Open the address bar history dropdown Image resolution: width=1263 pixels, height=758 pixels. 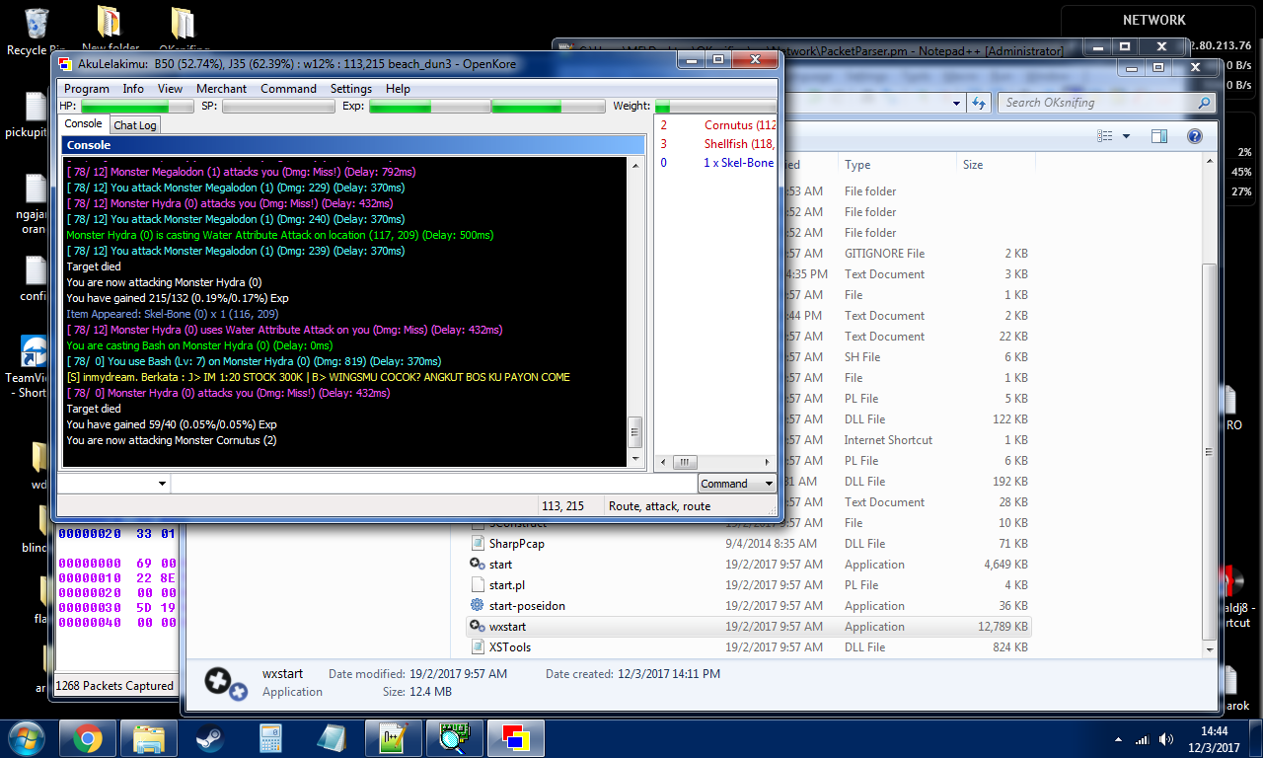(957, 103)
